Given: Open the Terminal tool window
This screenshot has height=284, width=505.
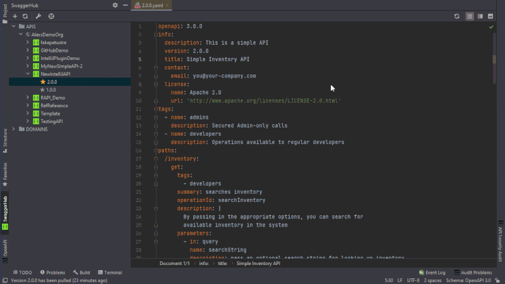Looking at the screenshot, I should 110,273.
